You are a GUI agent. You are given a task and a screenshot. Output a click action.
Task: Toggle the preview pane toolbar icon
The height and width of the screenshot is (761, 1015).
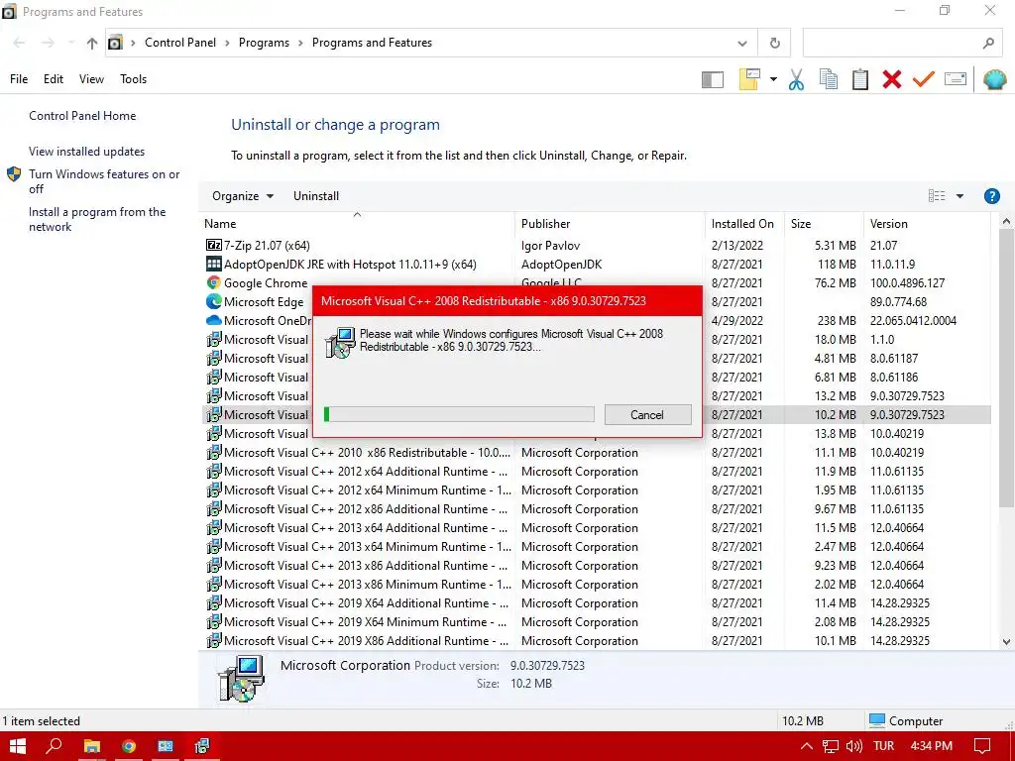[712, 79]
